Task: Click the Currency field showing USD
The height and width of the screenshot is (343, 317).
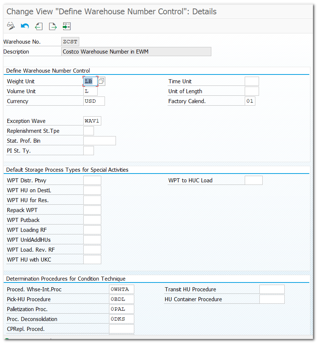Action: [94, 101]
